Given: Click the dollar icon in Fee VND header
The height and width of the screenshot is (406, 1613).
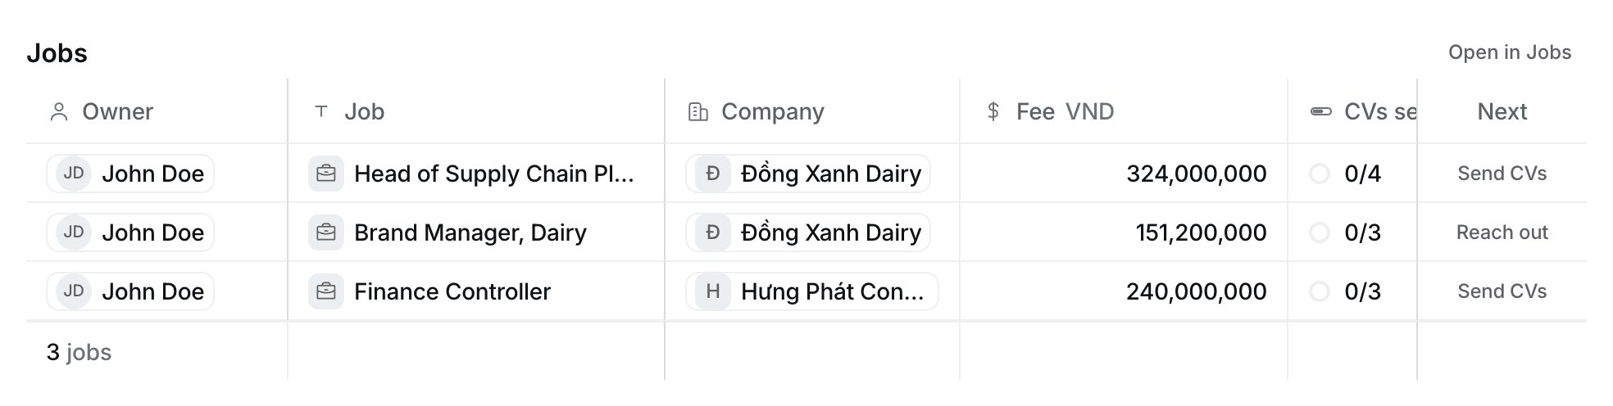Looking at the screenshot, I should (x=993, y=111).
